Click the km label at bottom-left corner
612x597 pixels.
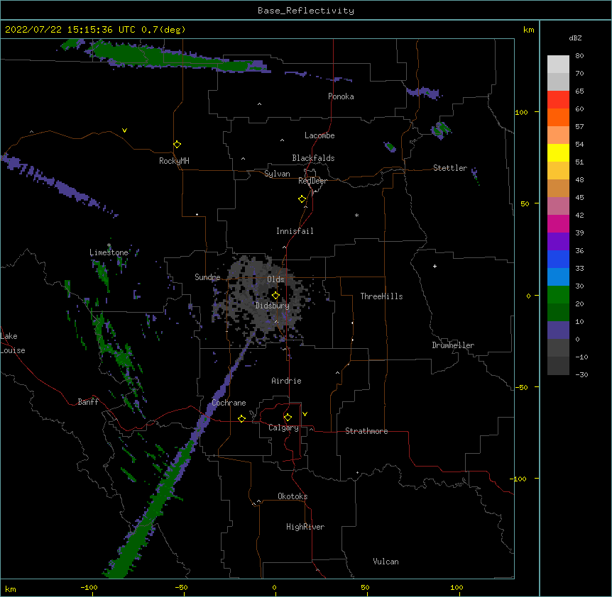[11, 588]
